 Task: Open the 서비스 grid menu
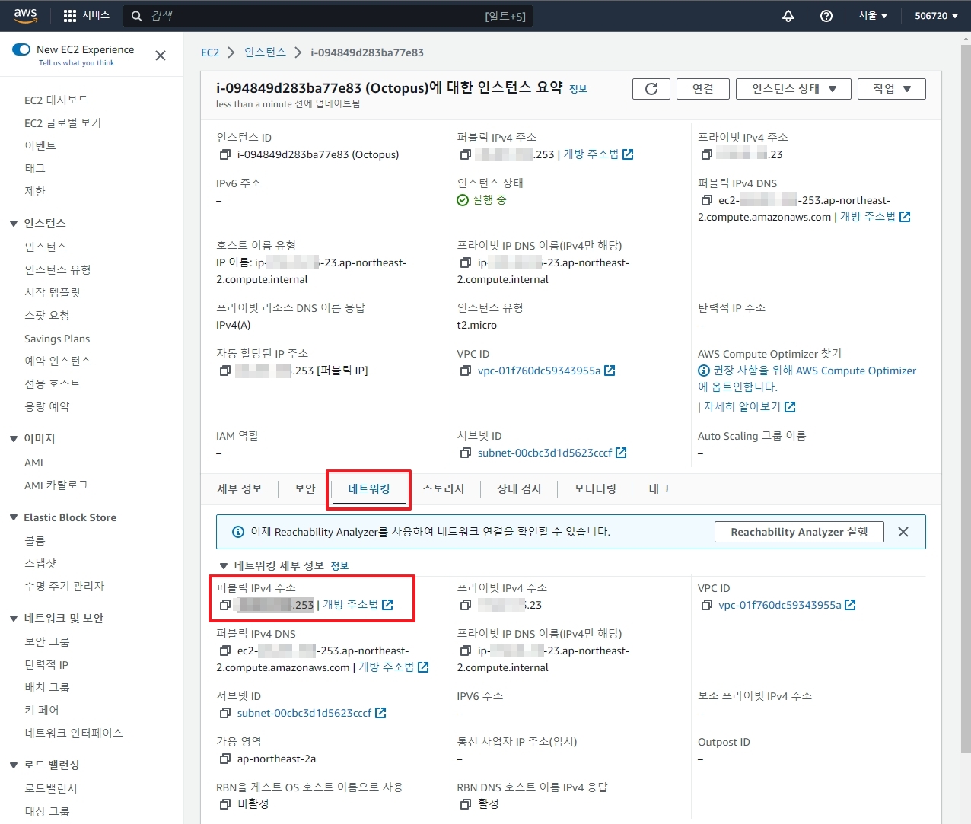86,15
